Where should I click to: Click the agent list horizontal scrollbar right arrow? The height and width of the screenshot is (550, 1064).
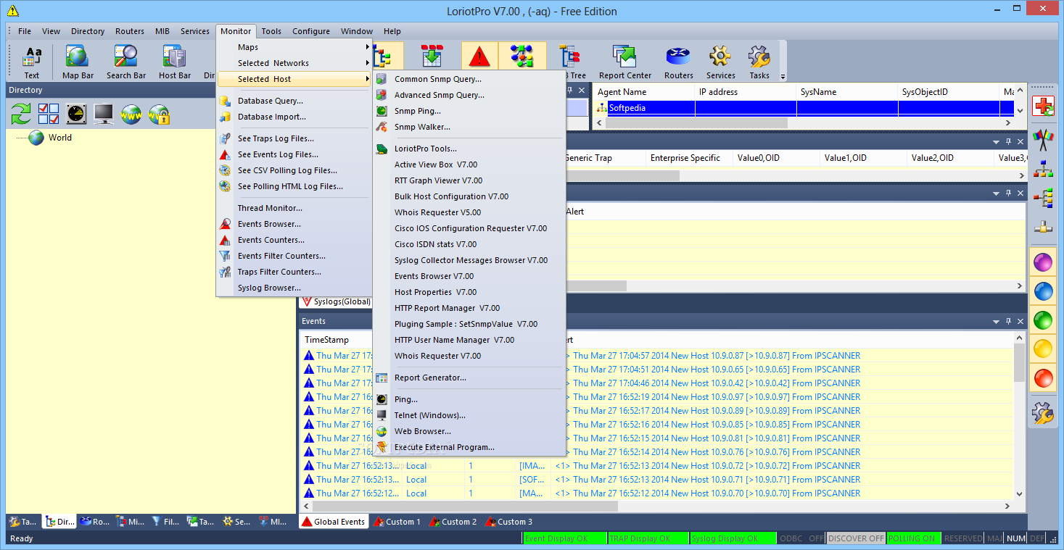coord(1009,123)
